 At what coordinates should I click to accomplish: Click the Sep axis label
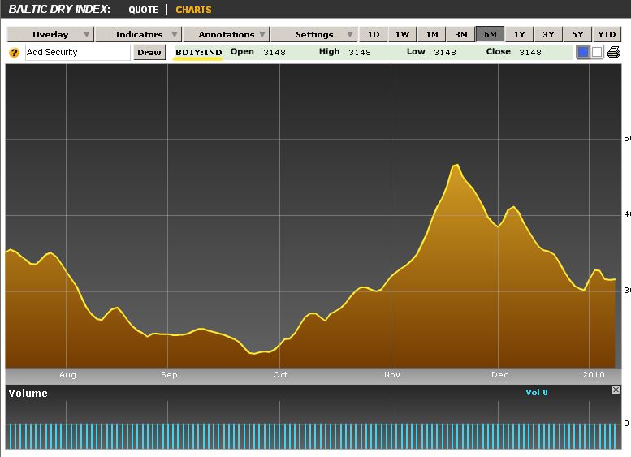click(169, 374)
